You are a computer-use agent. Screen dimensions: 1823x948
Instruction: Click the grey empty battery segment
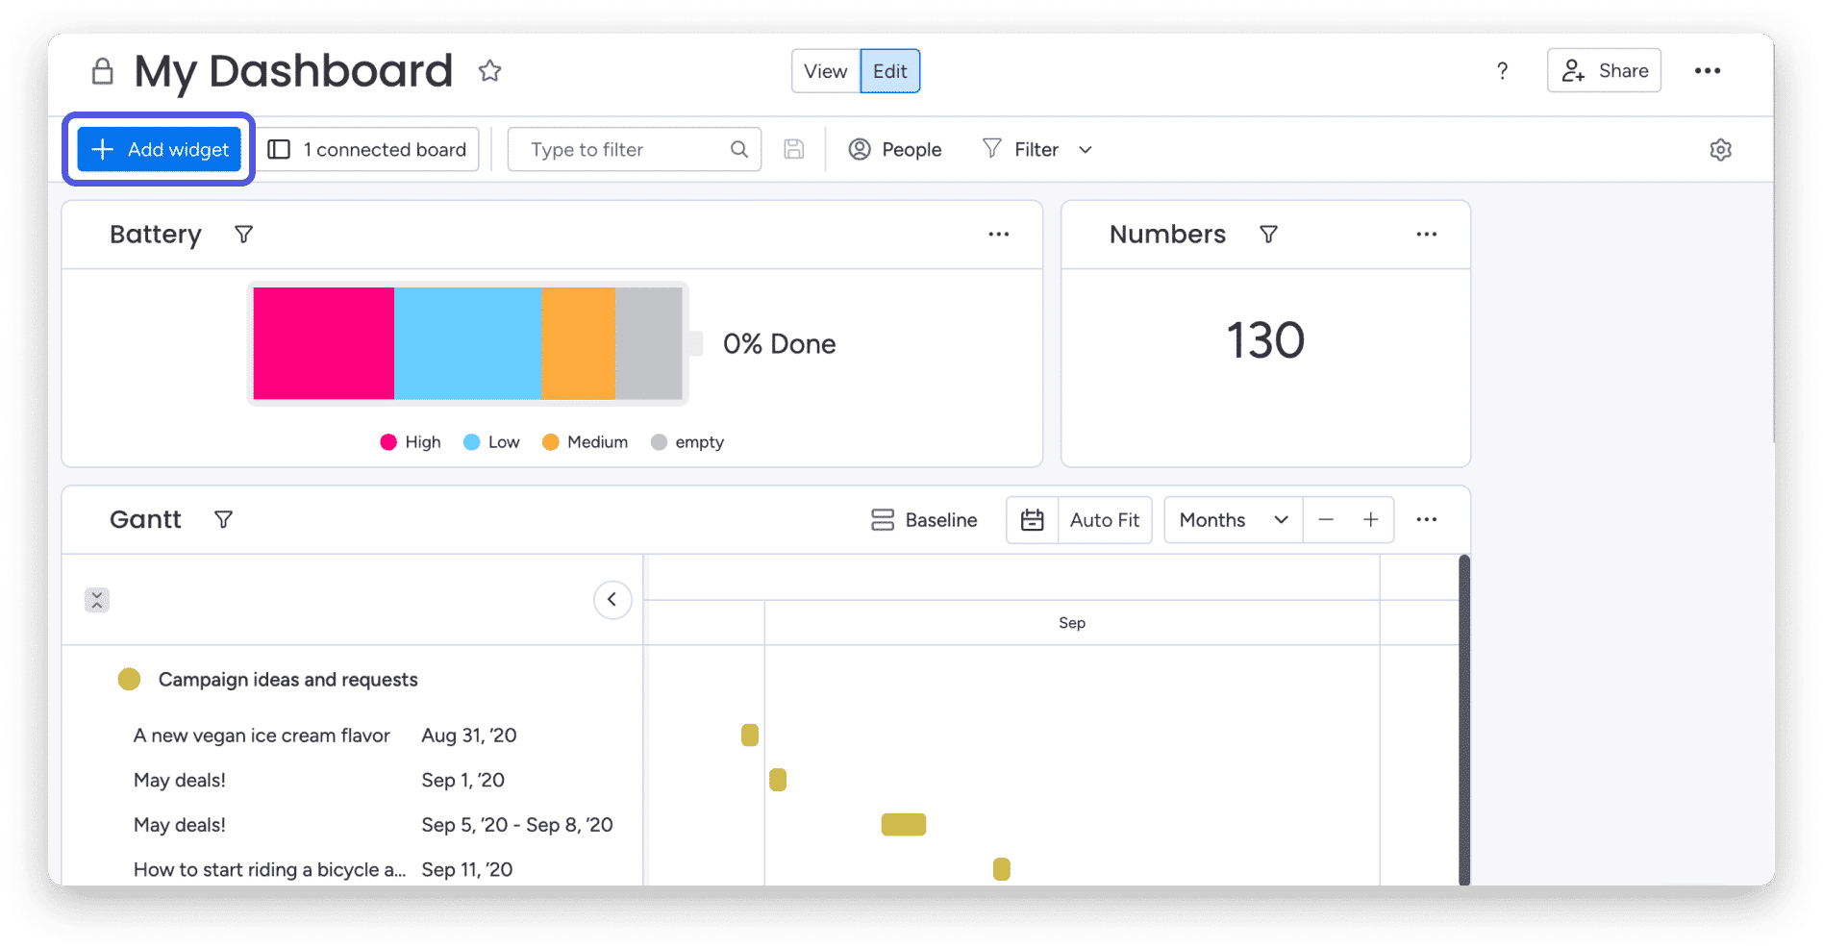(x=649, y=343)
